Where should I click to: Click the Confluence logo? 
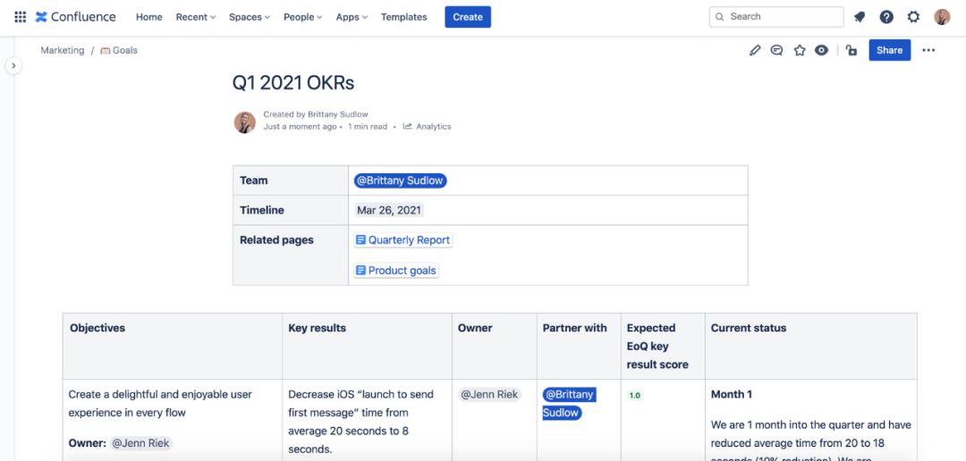point(76,17)
